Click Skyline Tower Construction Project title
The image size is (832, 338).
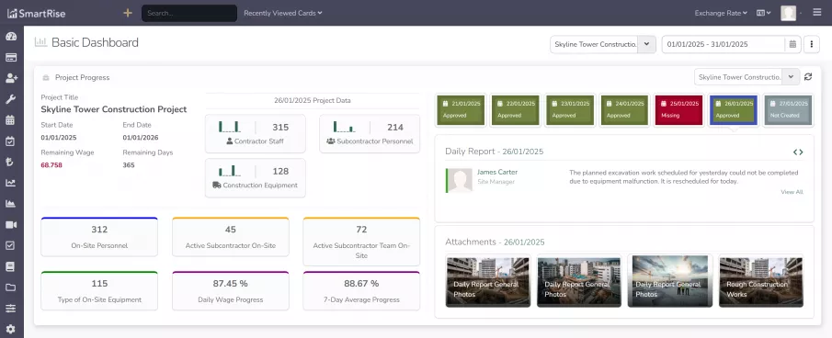pyautogui.click(x=114, y=109)
